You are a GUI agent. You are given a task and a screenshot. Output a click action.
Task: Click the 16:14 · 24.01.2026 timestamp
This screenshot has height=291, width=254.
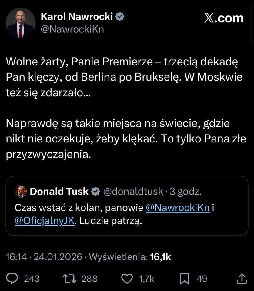tap(44, 257)
